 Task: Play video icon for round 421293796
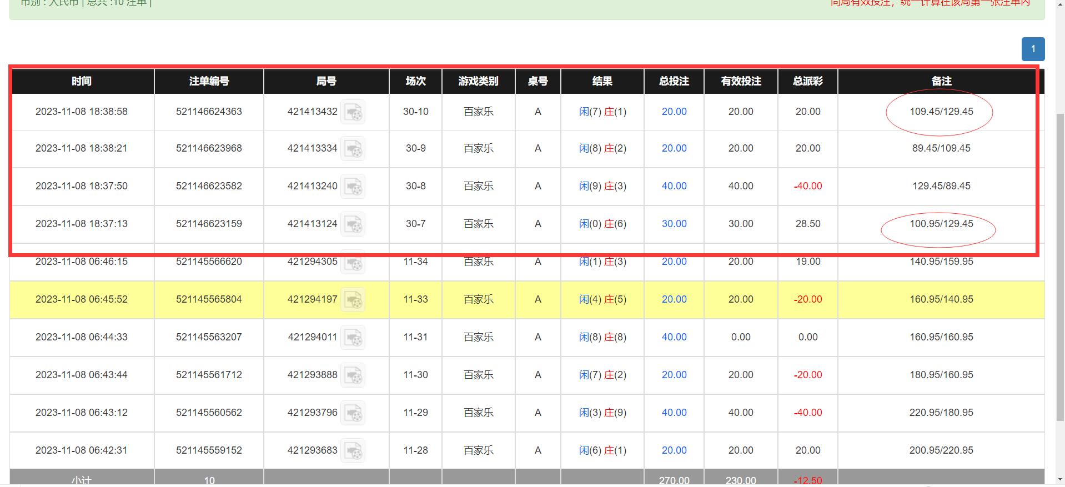pyautogui.click(x=353, y=413)
